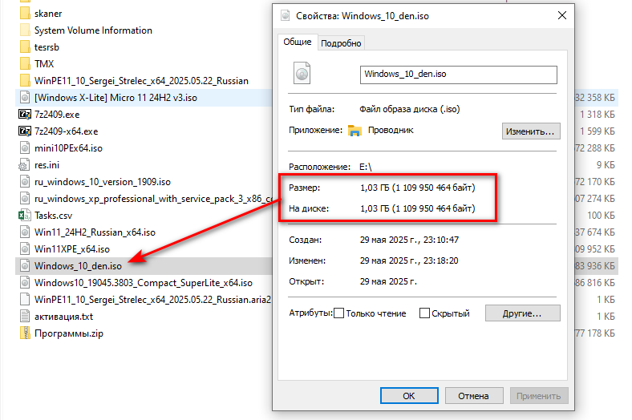Click file type text Файл образа диска (.iso)

(x=410, y=109)
